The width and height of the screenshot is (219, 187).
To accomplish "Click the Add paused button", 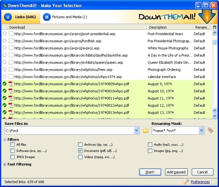I will point(176,172).
